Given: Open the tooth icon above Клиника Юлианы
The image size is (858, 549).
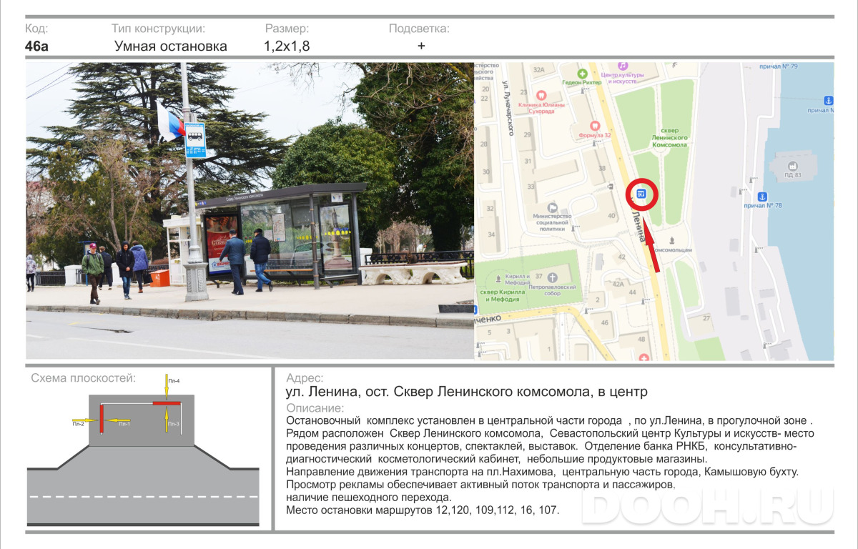Looking at the screenshot, I should [x=541, y=95].
